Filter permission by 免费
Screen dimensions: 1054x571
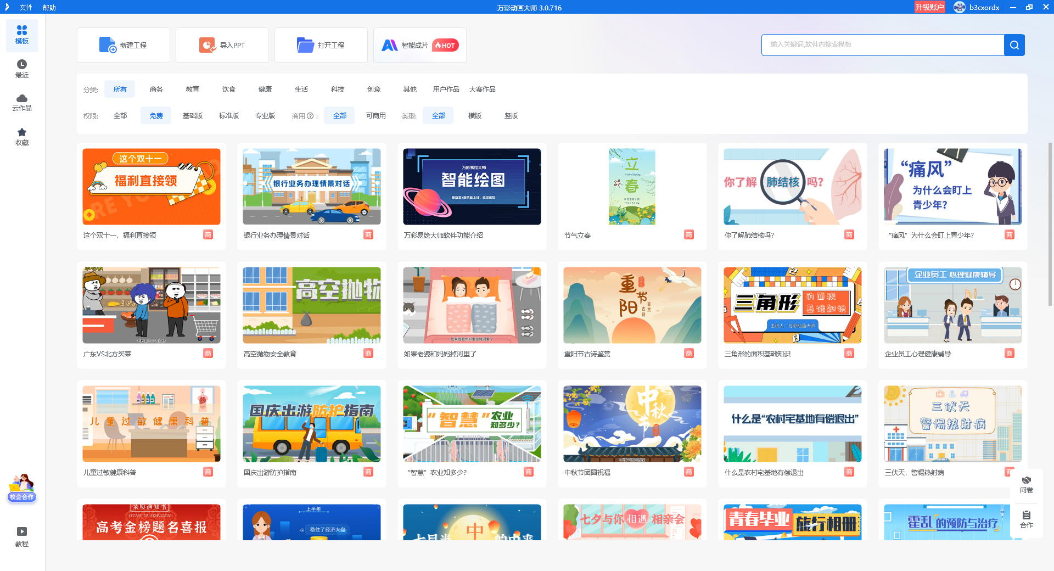(156, 116)
